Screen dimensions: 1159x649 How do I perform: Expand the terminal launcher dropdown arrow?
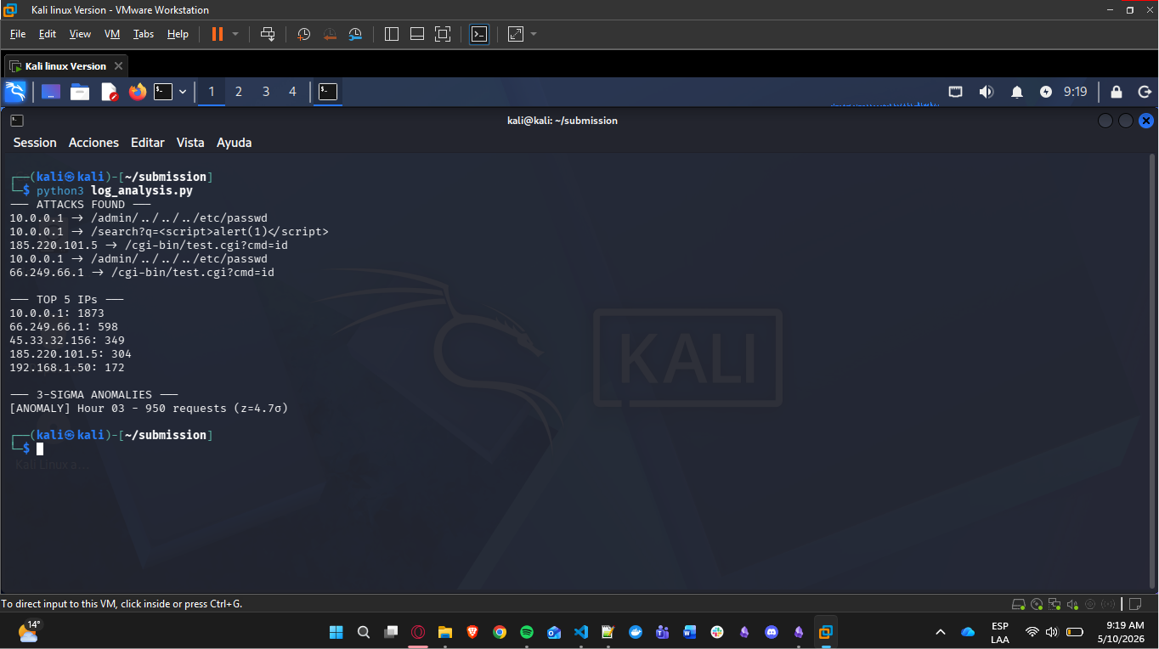point(183,92)
